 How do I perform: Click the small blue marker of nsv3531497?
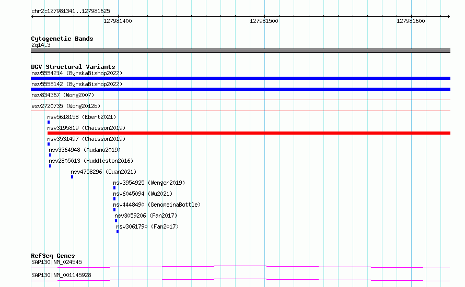49,144
